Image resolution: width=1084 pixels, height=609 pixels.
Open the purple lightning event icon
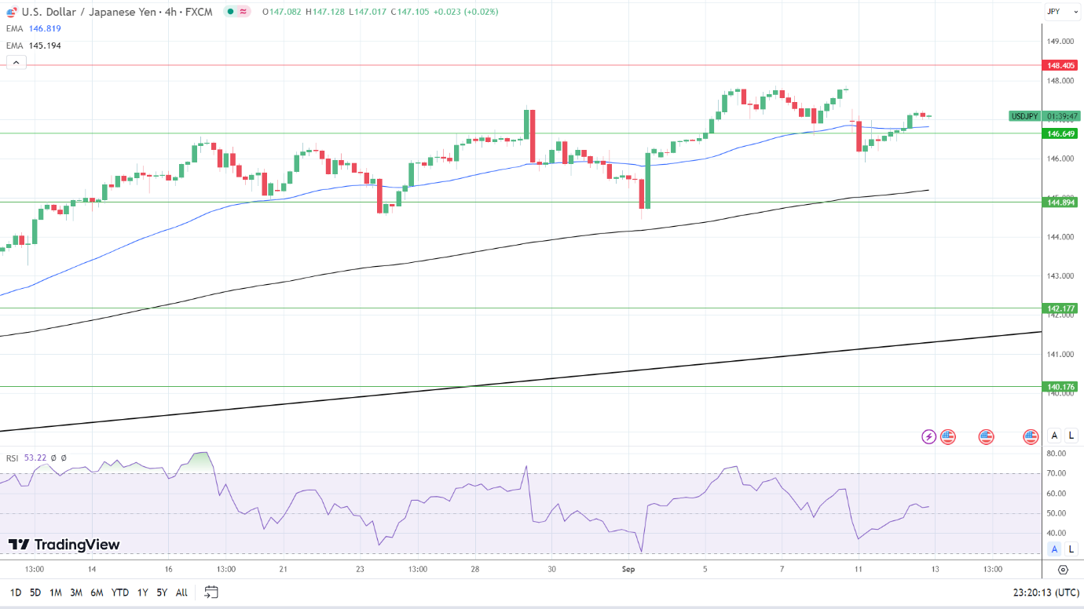[928, 436]
